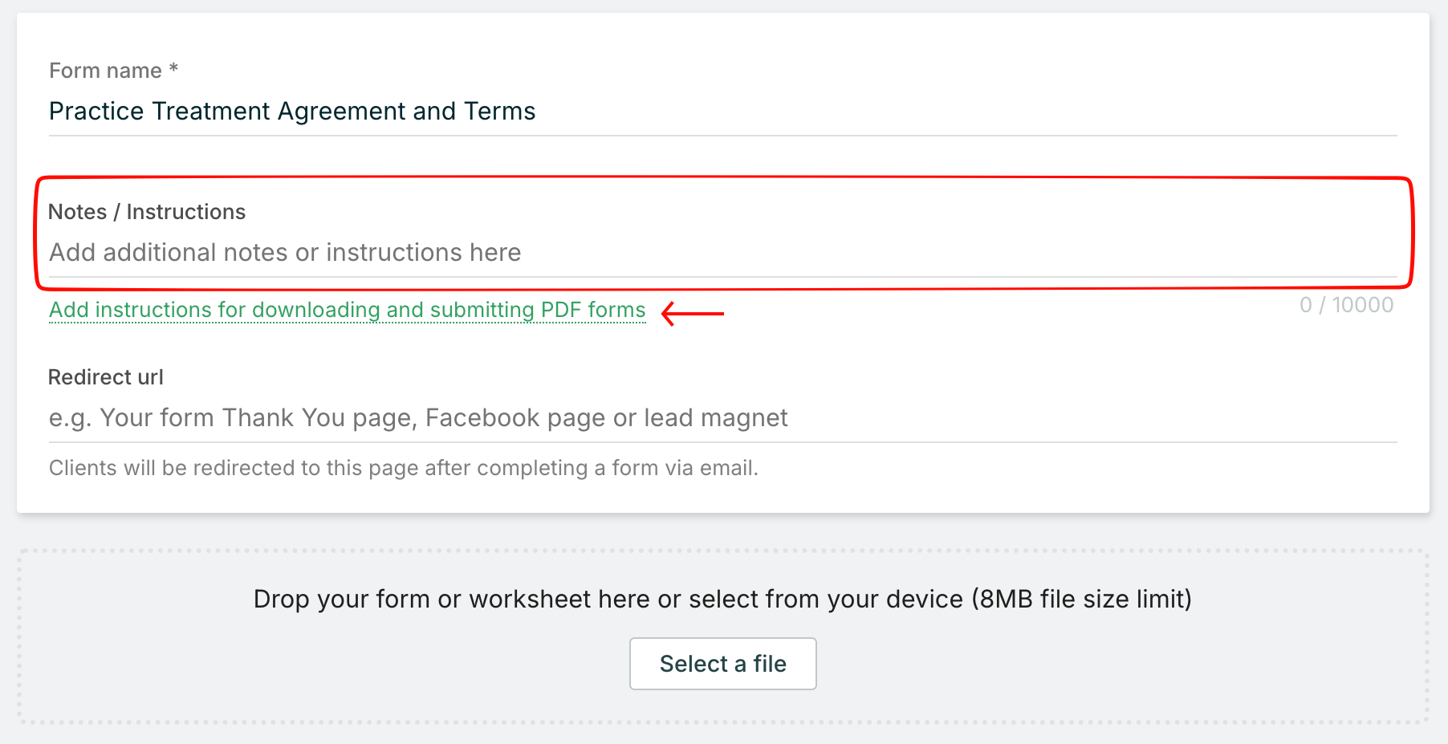Click the required asterisk beside Form name
Viewport: 1448px width, 744px height.
point(173,70)
